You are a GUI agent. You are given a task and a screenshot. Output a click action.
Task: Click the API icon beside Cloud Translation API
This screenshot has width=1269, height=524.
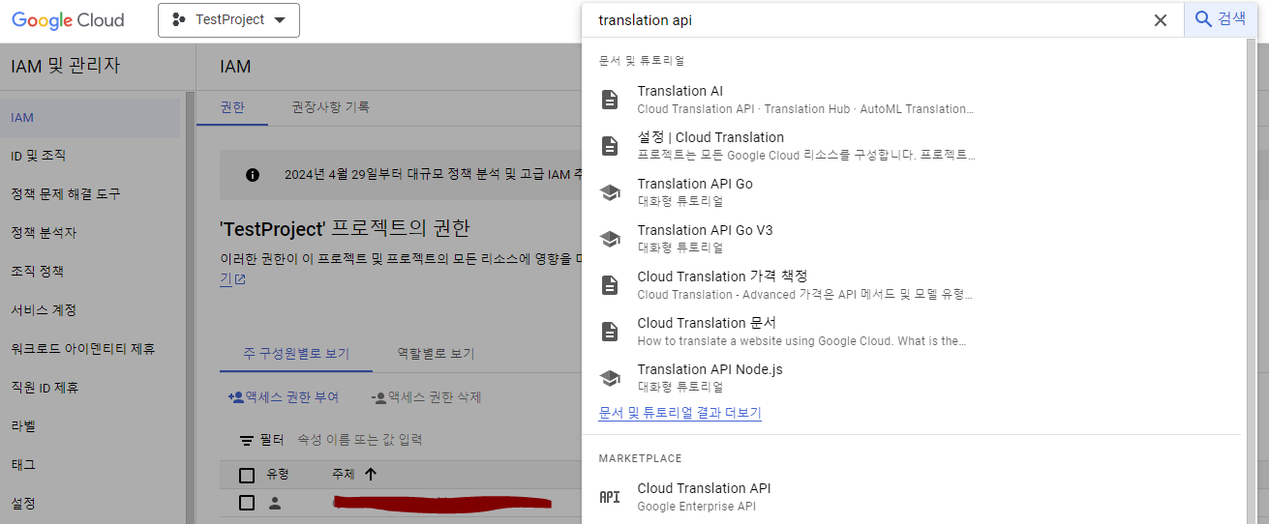coord(610,497)
